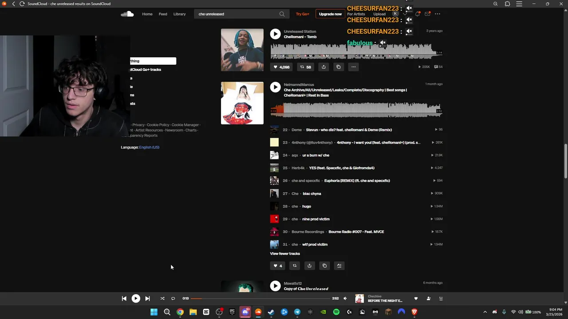Click View fewer tracks

pos(285,253)
